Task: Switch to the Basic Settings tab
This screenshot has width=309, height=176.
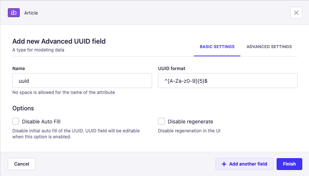Action: pos(217,47)
